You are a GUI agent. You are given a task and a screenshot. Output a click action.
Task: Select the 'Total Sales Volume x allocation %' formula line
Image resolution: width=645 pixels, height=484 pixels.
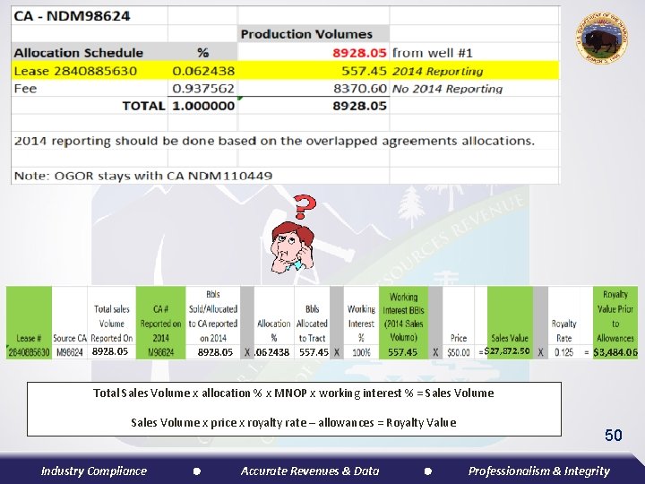pos(293,393)
